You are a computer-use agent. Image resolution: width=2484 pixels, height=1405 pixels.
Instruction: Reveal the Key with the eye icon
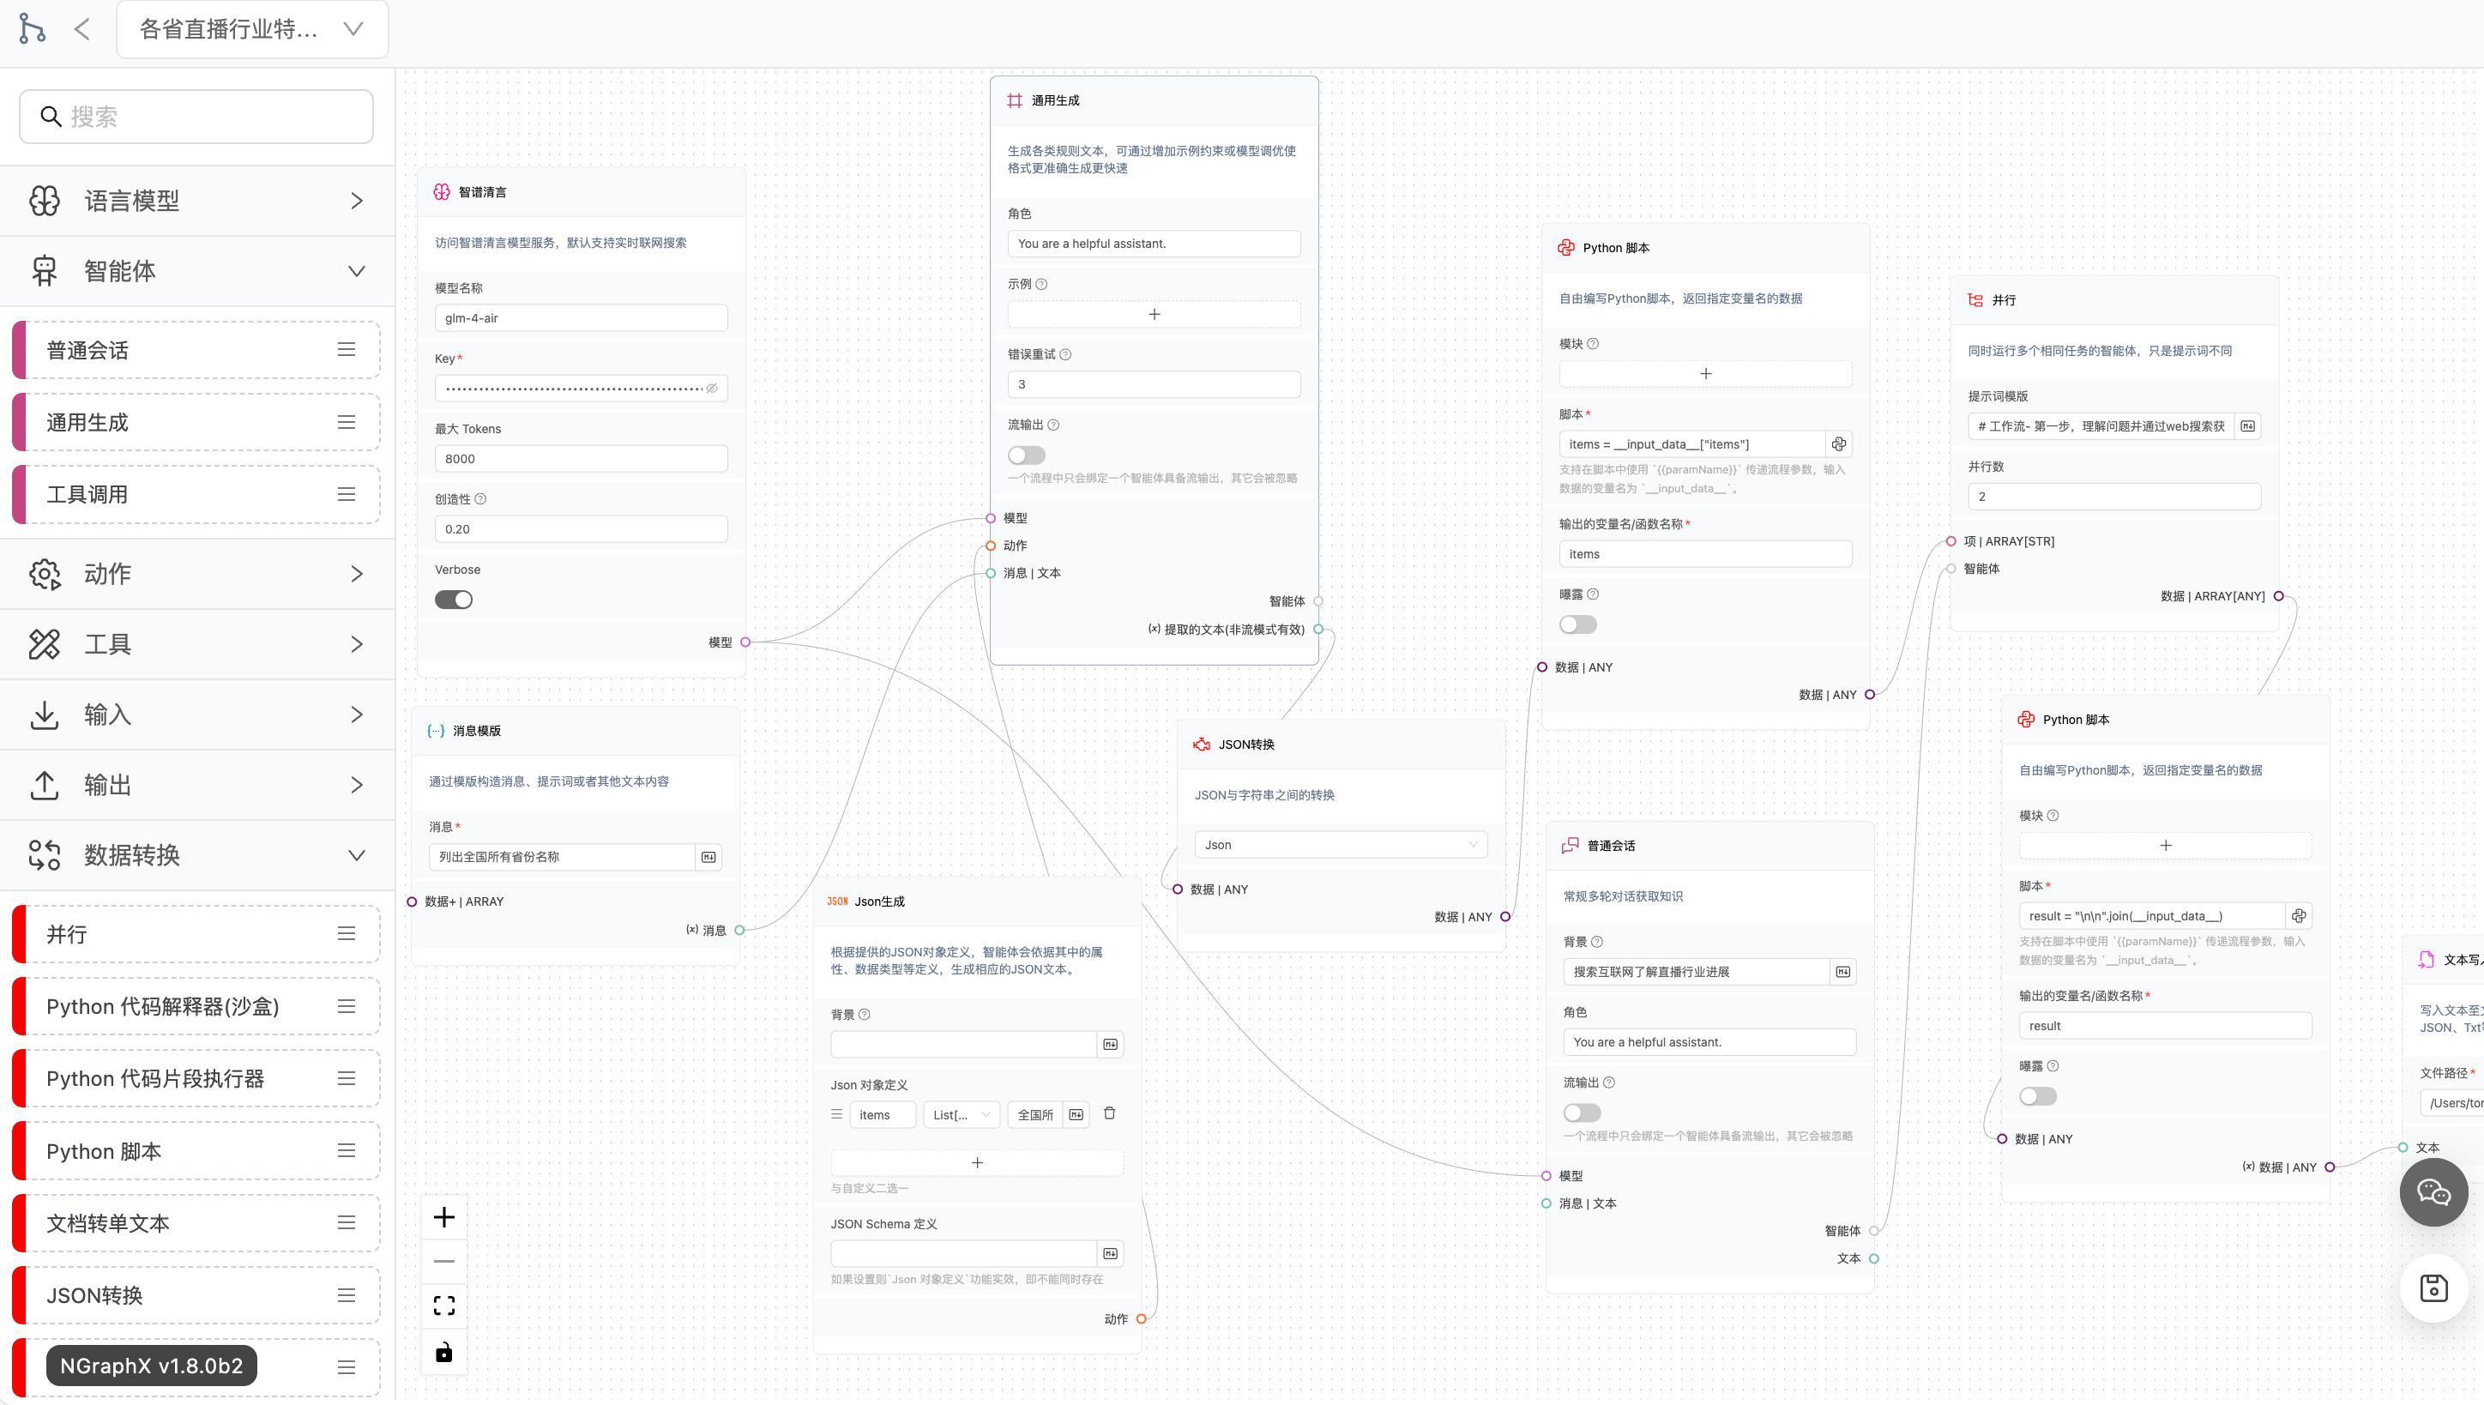[x=712, y=388]
